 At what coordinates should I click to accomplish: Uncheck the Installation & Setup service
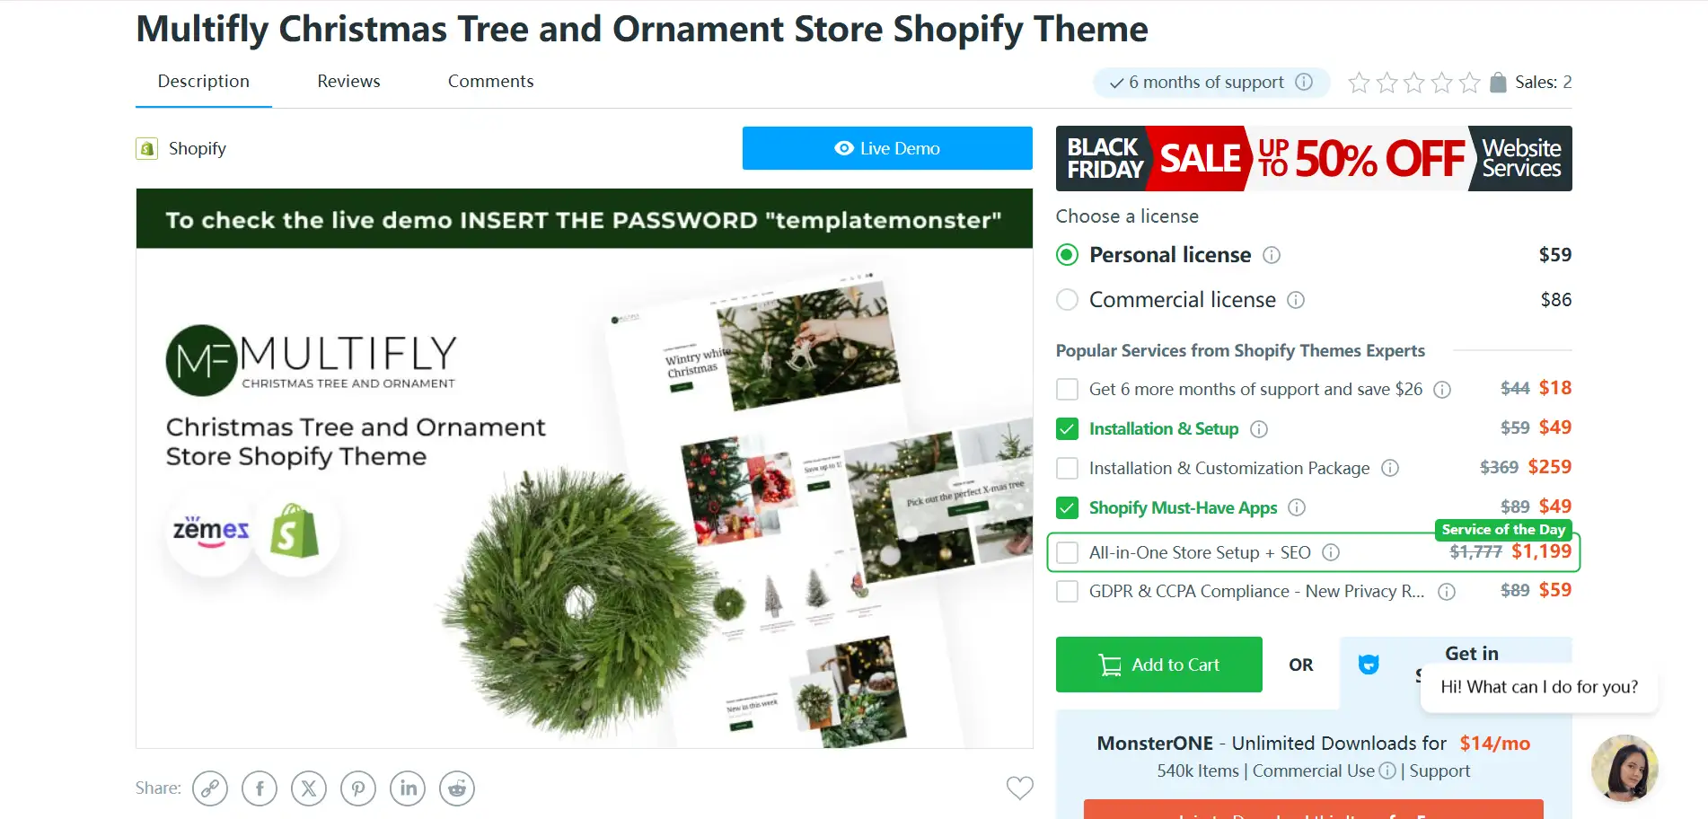tap(1067, 429)
